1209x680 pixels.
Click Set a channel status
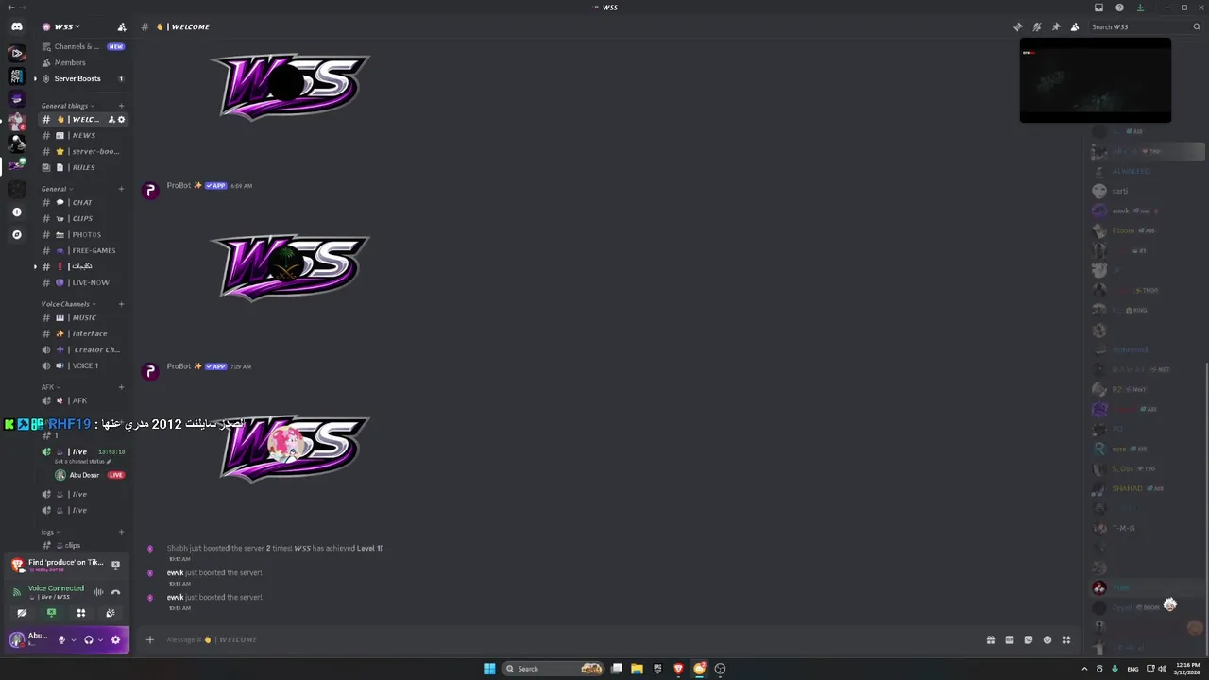82,461
